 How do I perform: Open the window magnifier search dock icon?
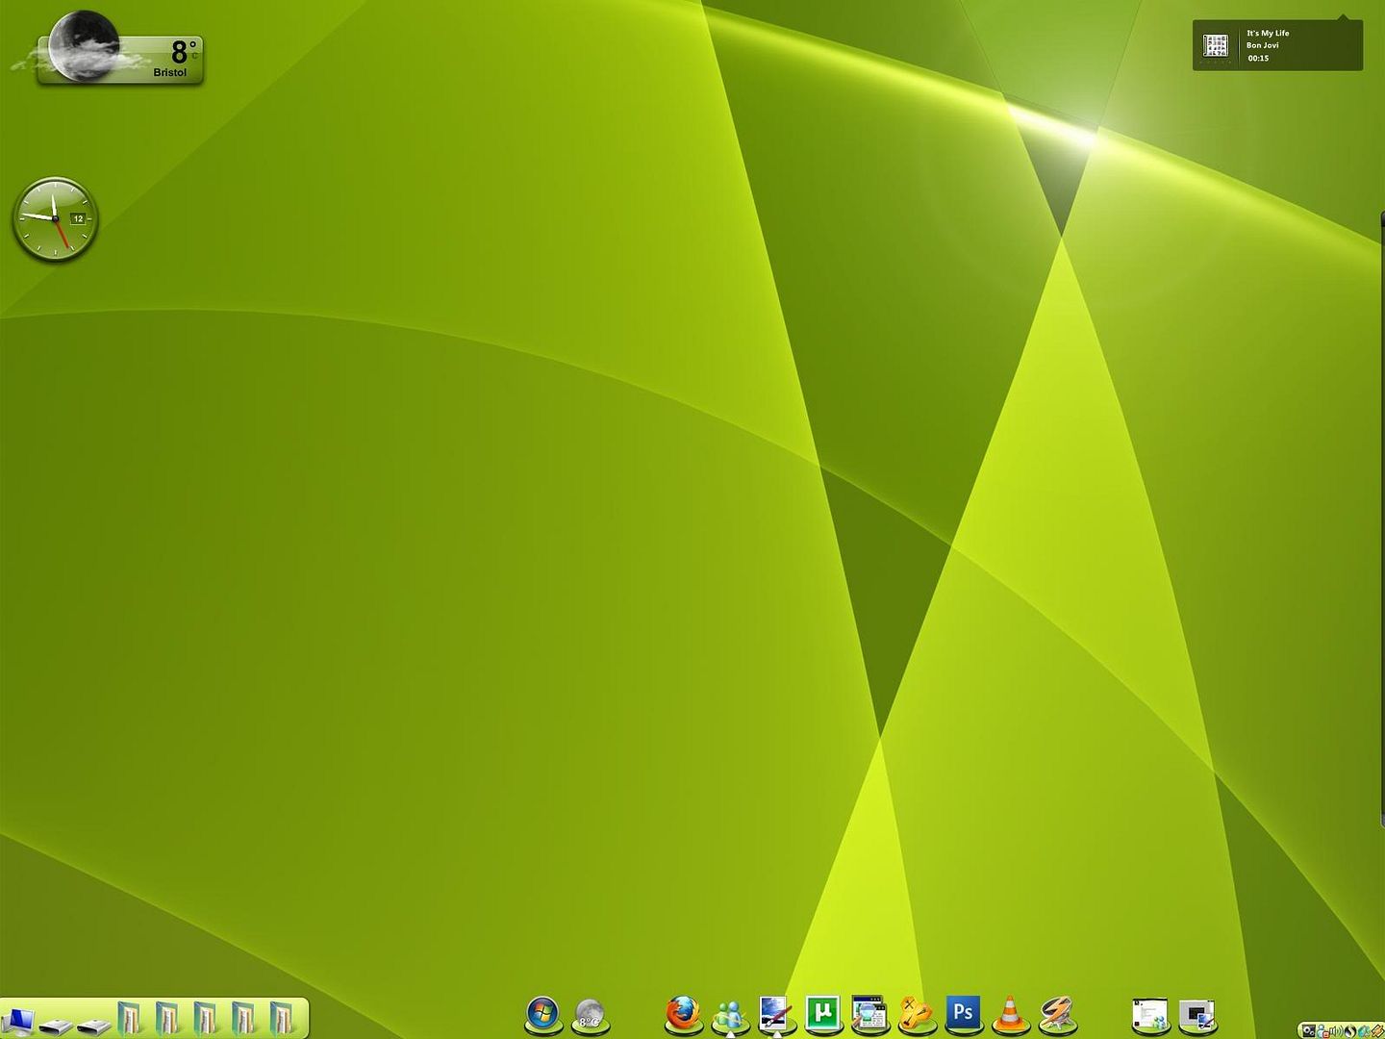coord(869,1013)
